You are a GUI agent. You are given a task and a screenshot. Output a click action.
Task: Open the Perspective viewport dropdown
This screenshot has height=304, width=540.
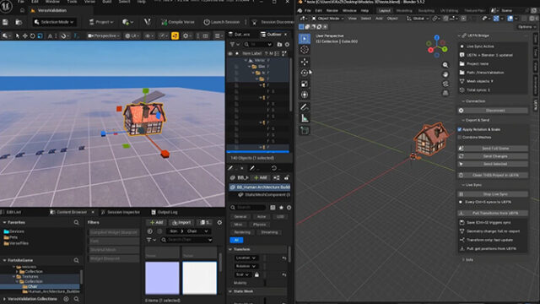104,35
